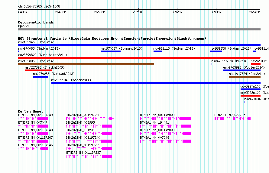Open the nsv970085 (Sudmant2013) label
The width and height of the screenshot is (269, 173).
tap(39, 48)
